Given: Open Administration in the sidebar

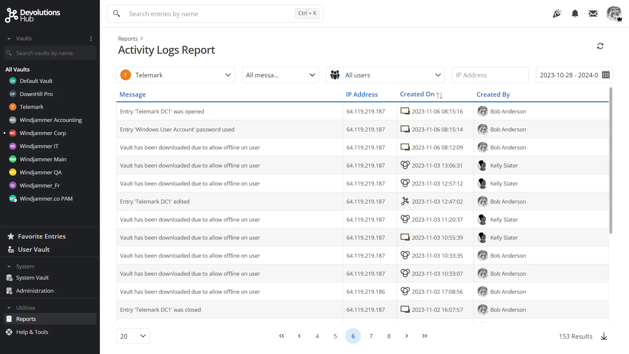Looking at the screenshot, I should click(x=35, y=291).
